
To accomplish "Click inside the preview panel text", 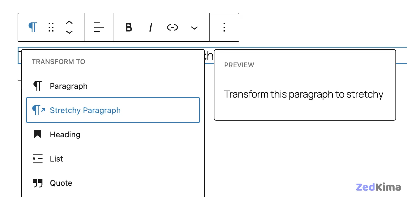I will click(x=303, y=94).
